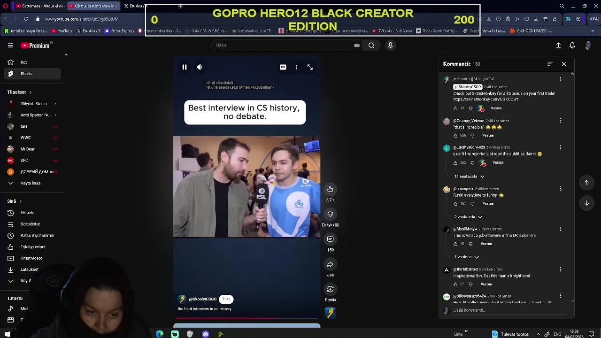Screen dimensions: 601x338
Task: Go to the previous Short with up arrow
Action: 586,183
